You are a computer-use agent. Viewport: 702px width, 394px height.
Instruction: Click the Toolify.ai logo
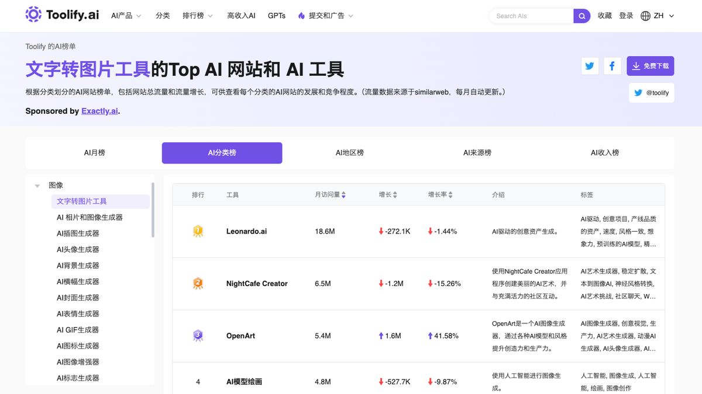pyautogui.click(x=62, y=15)
